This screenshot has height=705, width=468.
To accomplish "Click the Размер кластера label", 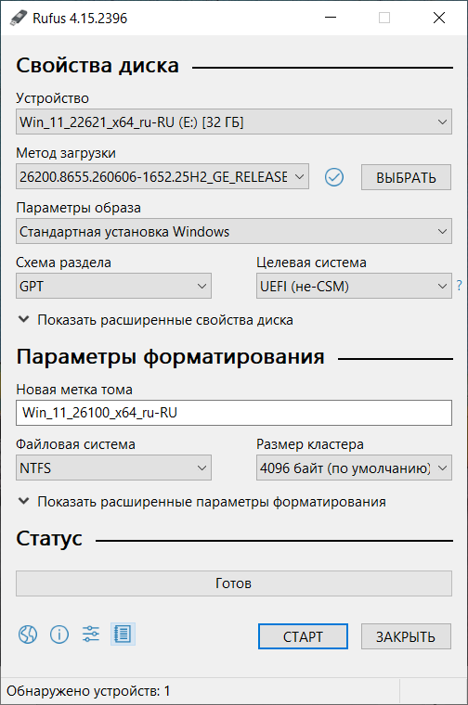I will click(x=310, y=444).
